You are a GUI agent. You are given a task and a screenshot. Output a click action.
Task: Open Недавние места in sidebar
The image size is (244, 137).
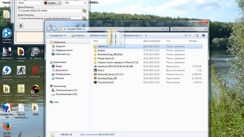pos(62,50)
